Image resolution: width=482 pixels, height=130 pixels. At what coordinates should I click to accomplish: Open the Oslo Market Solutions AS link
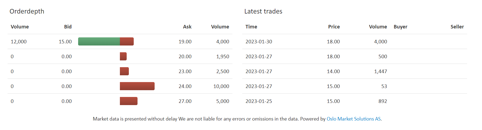[x=353, y=119]
